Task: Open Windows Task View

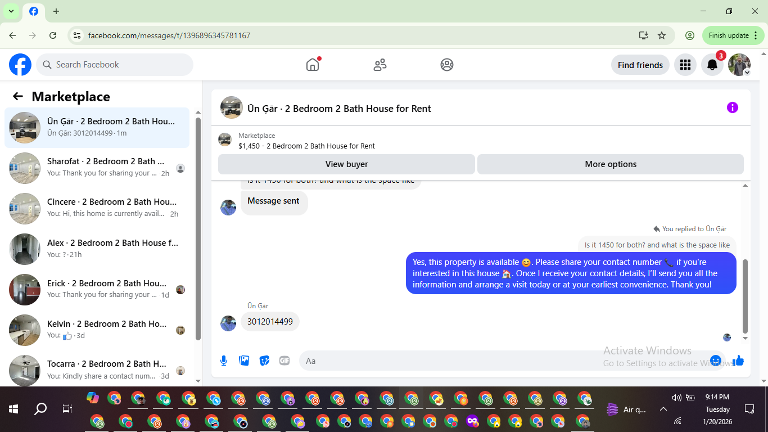Action: tap(67, 409)
